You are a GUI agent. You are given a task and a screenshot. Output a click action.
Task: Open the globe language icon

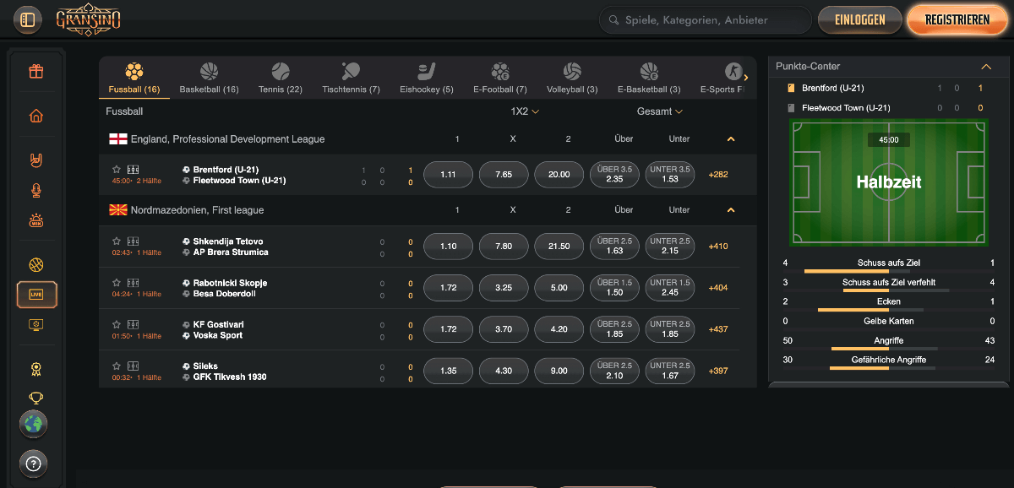(x=34, y=424)
